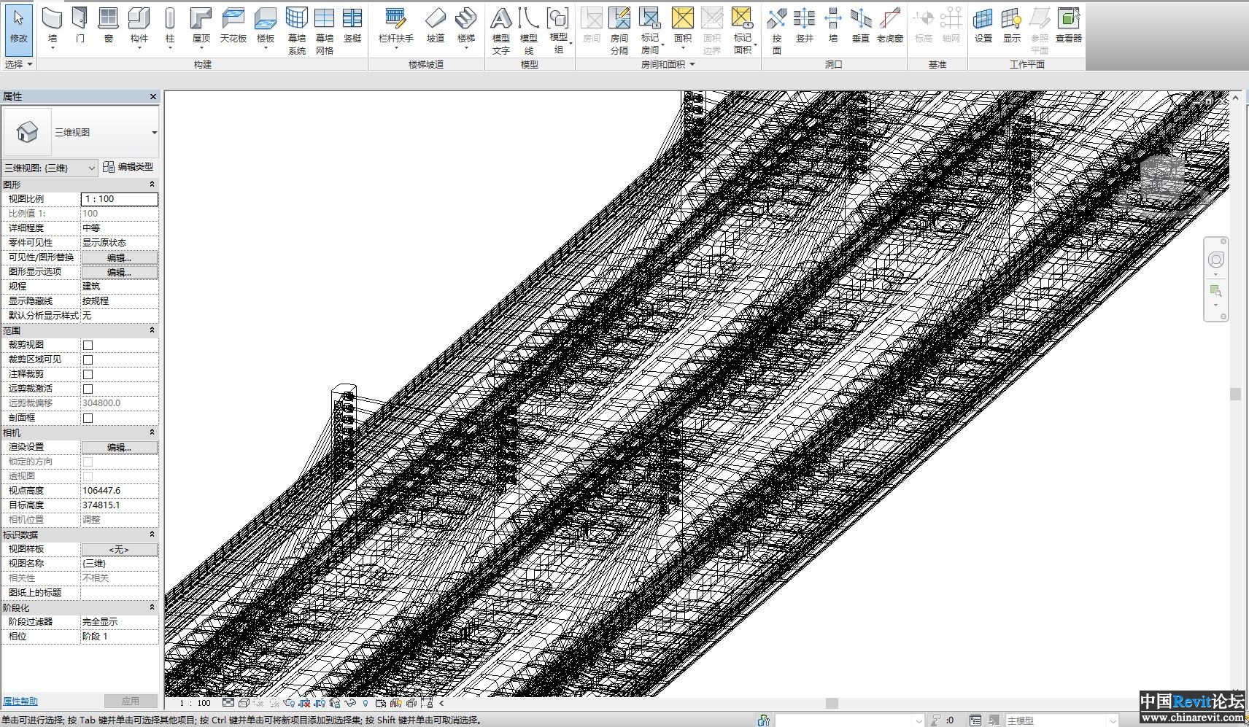The width and height of the screenshot is (1249, 727).
Task: Click 编辑类型 edit type button
Action: pos(128,167)
